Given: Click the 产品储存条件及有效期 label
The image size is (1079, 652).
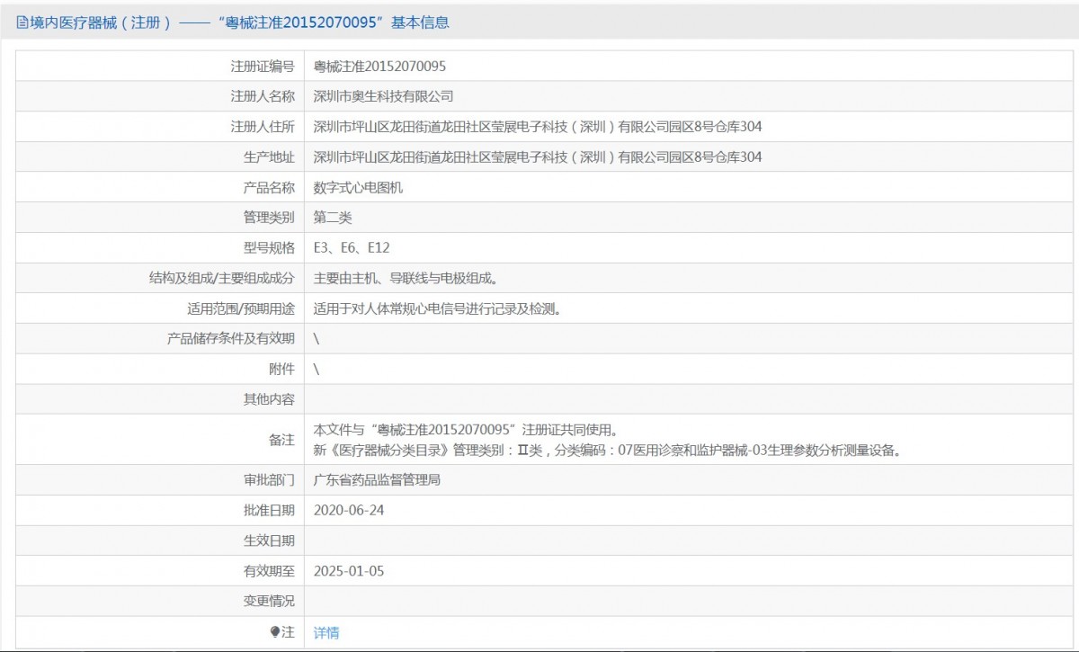Looking at the screenshot, I should point(231,339).
